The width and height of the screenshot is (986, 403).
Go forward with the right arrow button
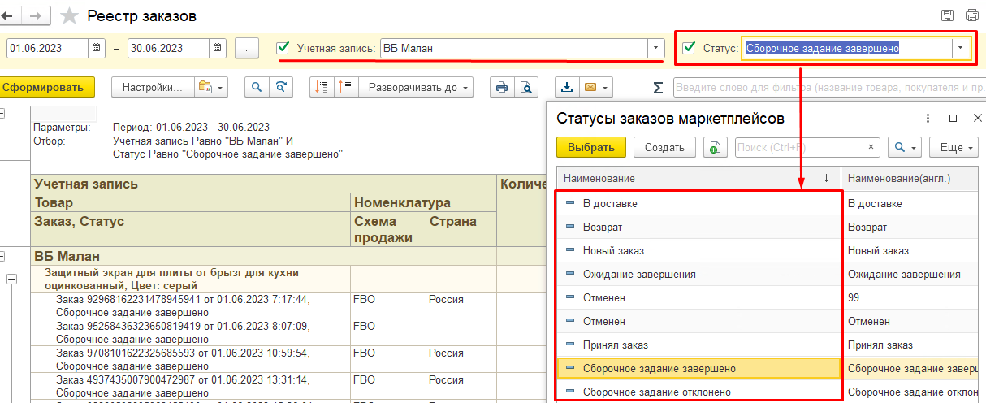click(35, 15)
